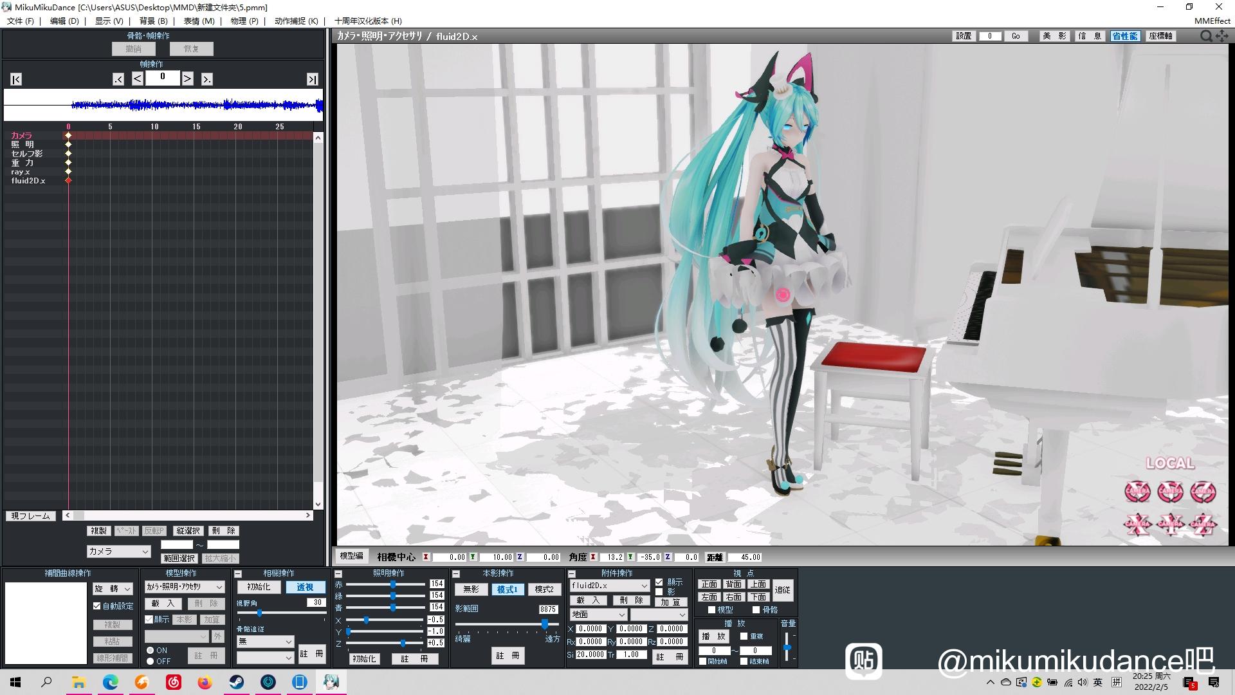
Task: Open fluid2D.x accessory dropdown
Action: pyautogui.click(x=609, y=586)
